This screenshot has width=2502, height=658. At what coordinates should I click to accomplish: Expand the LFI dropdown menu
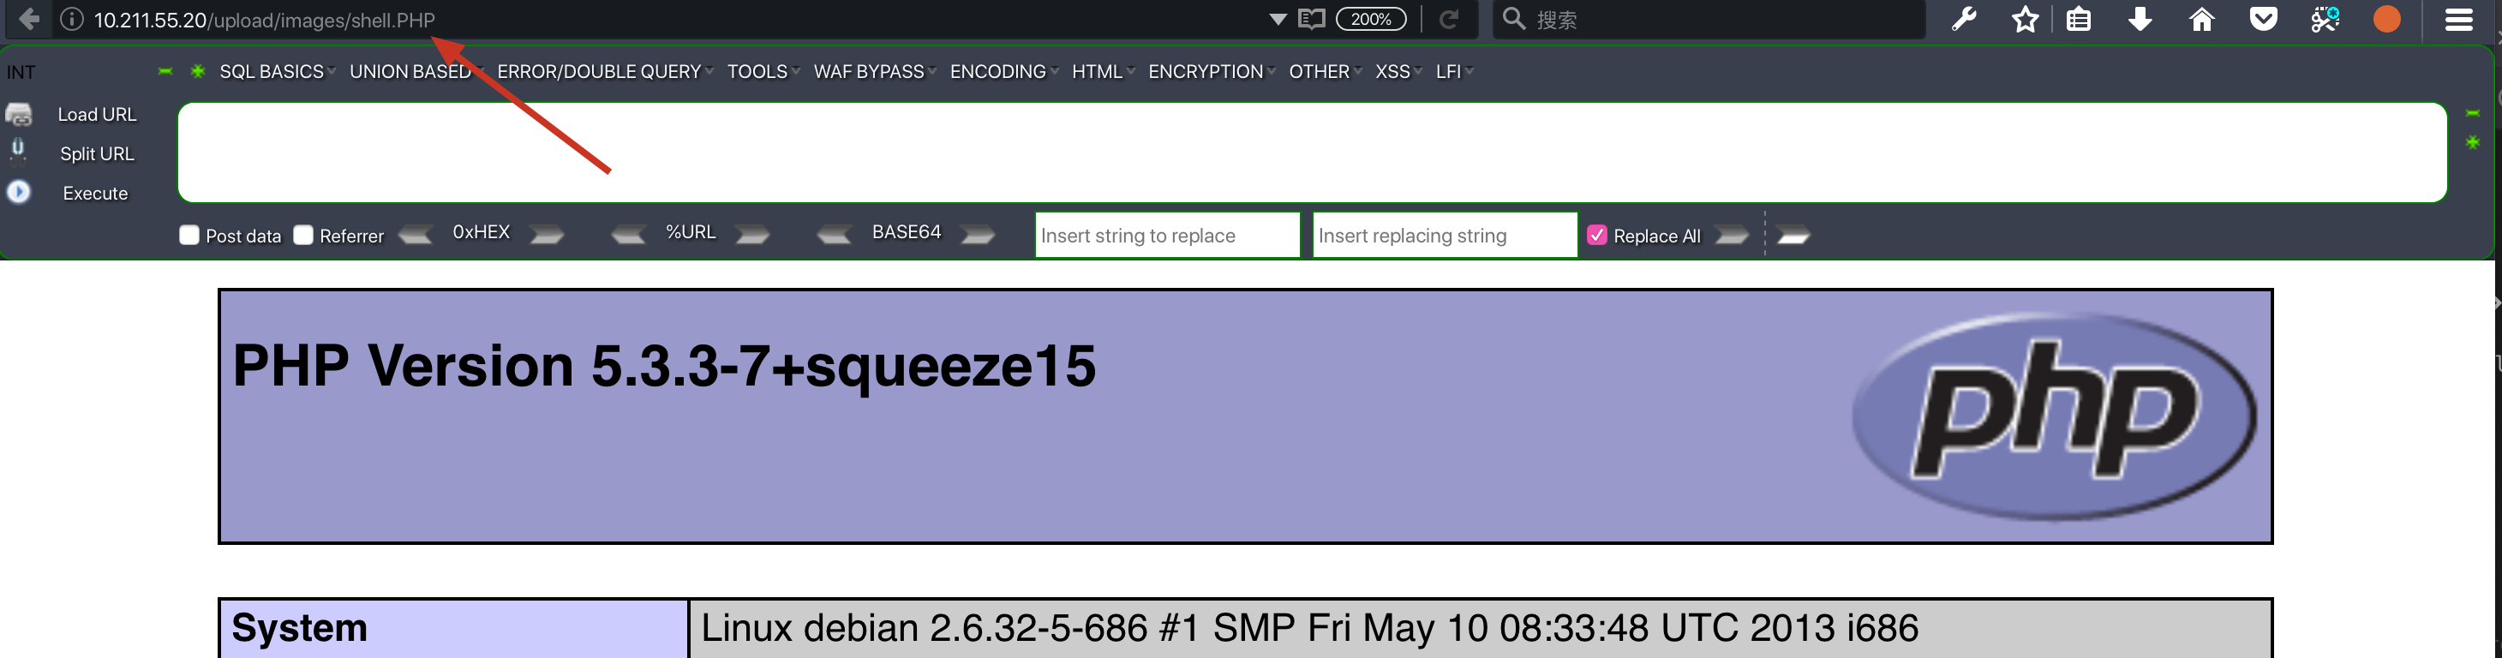click(x=1454, y=72)
